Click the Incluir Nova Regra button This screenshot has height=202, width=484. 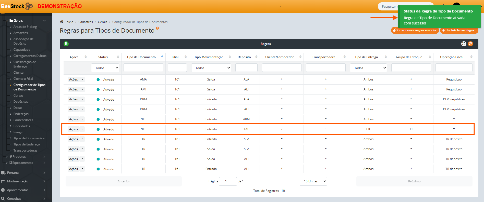[x=459, y=30]
